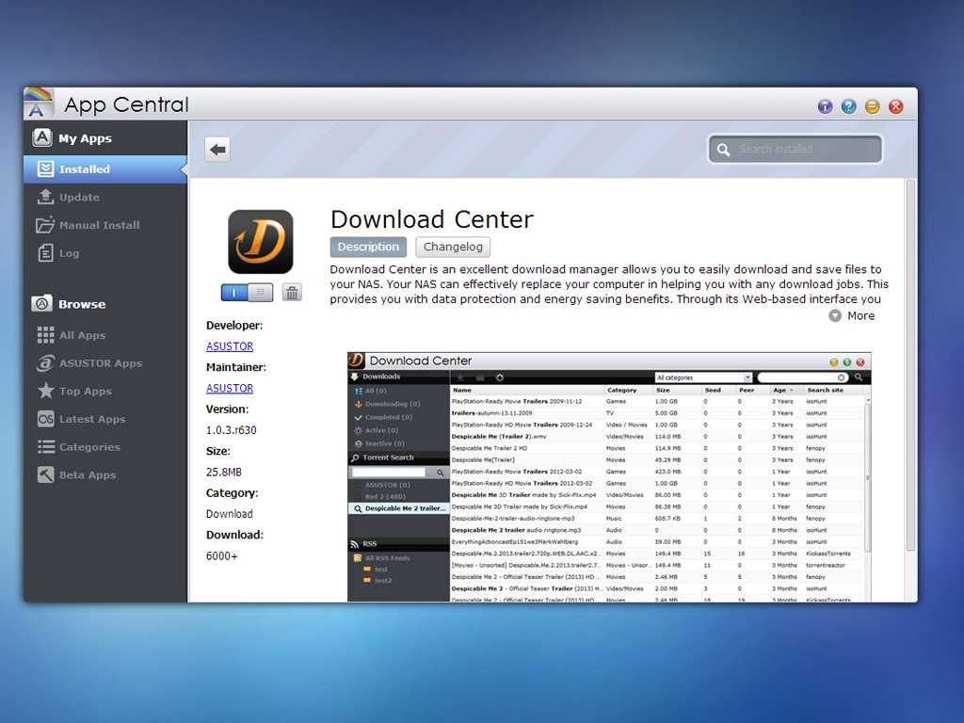Click the info button in title bar
The height and width of the screenshot is (723, 964).
(x=825, y=106)
